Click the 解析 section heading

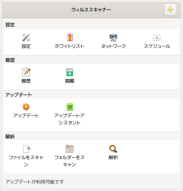(10, 137)
